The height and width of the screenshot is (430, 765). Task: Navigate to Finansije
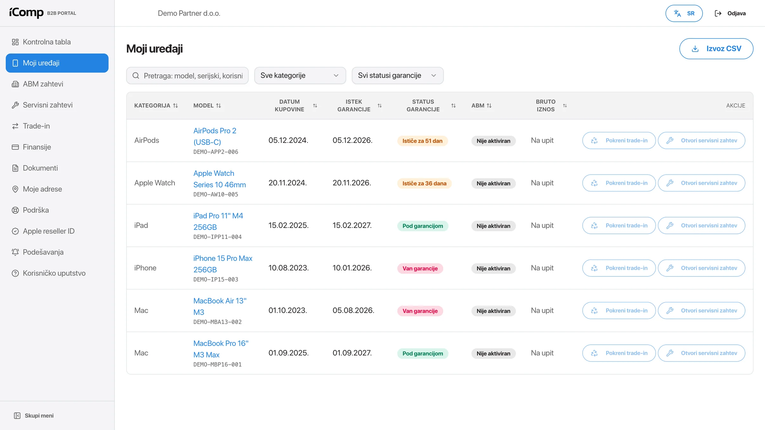[x=57, y=147]
